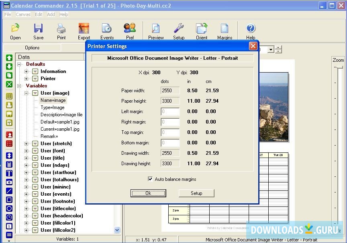Screen dimensions: 347x243
Task: Select the blue table grid tool
Action: 9,235
